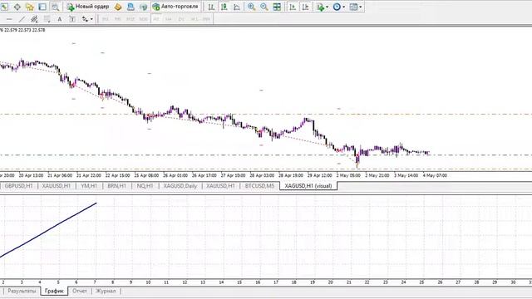Viewport: 532px width, 299px height.
Task: Click the balance curve line in tester graph
Action: point(48,230)
